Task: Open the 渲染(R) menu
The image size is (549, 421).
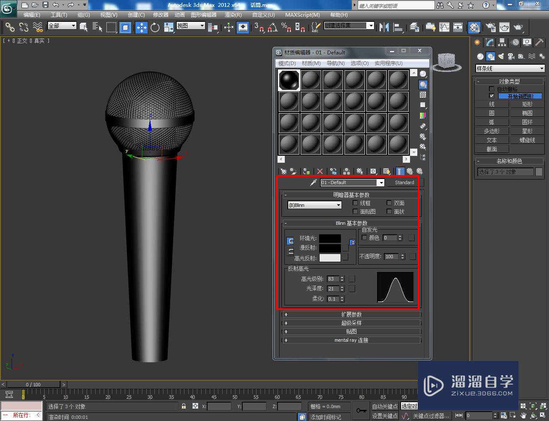Action: 233,15
